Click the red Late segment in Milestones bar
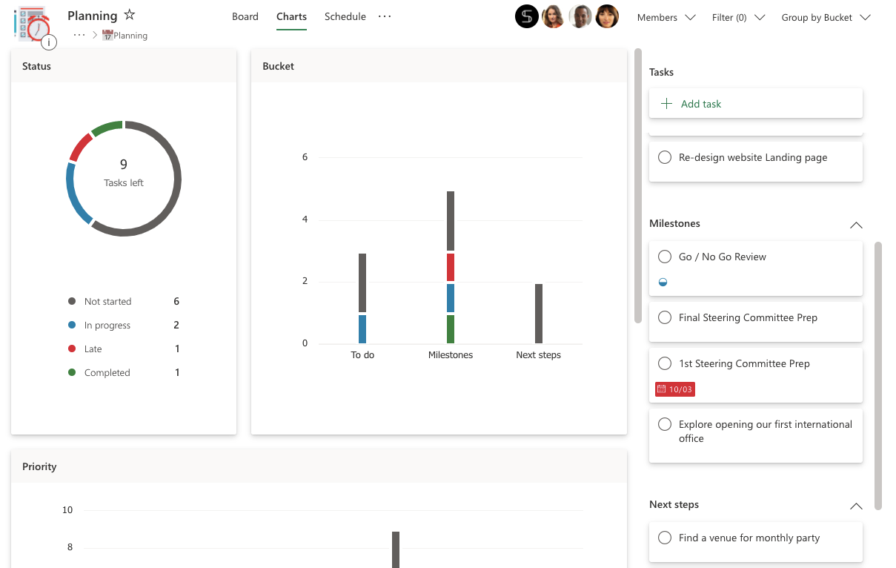 click(x=451, y=267)
